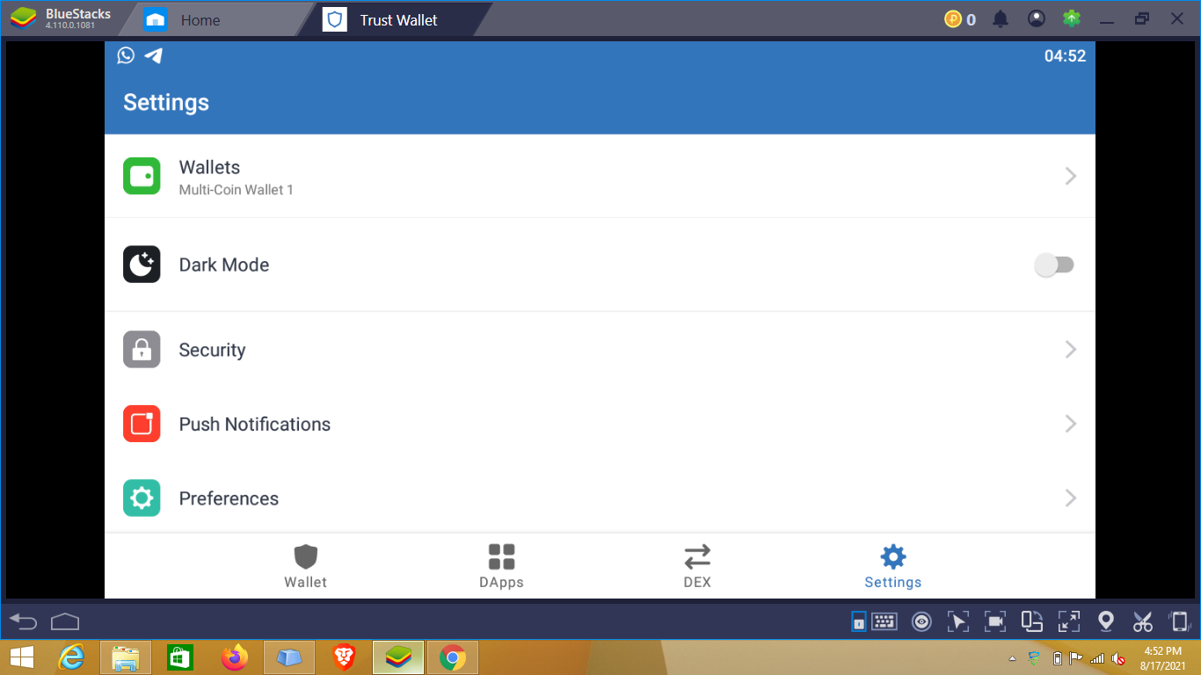The width and height of the screenshot is (1201, 675).
Task: Click the shake device icon
Action: [1180, 621]
